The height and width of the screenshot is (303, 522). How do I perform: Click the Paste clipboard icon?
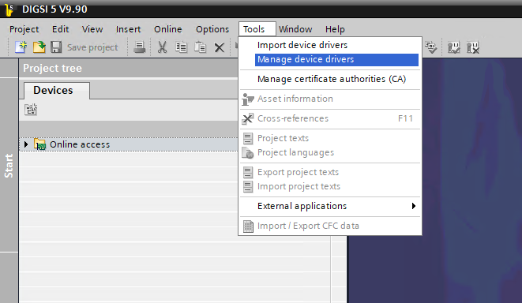click(x=200, y=47)
